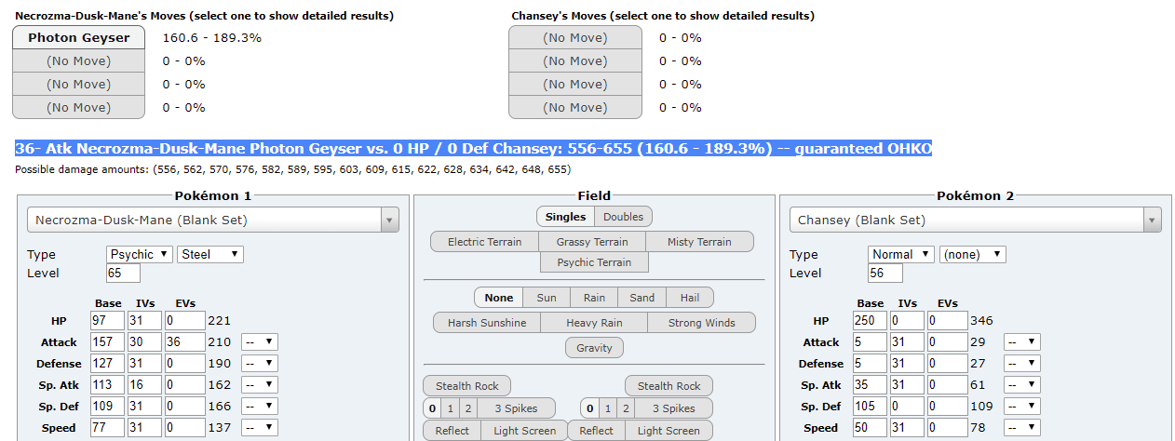The image size is (1175, 441).
Task: Enable Electric Terrain
Action: (484, 242)
